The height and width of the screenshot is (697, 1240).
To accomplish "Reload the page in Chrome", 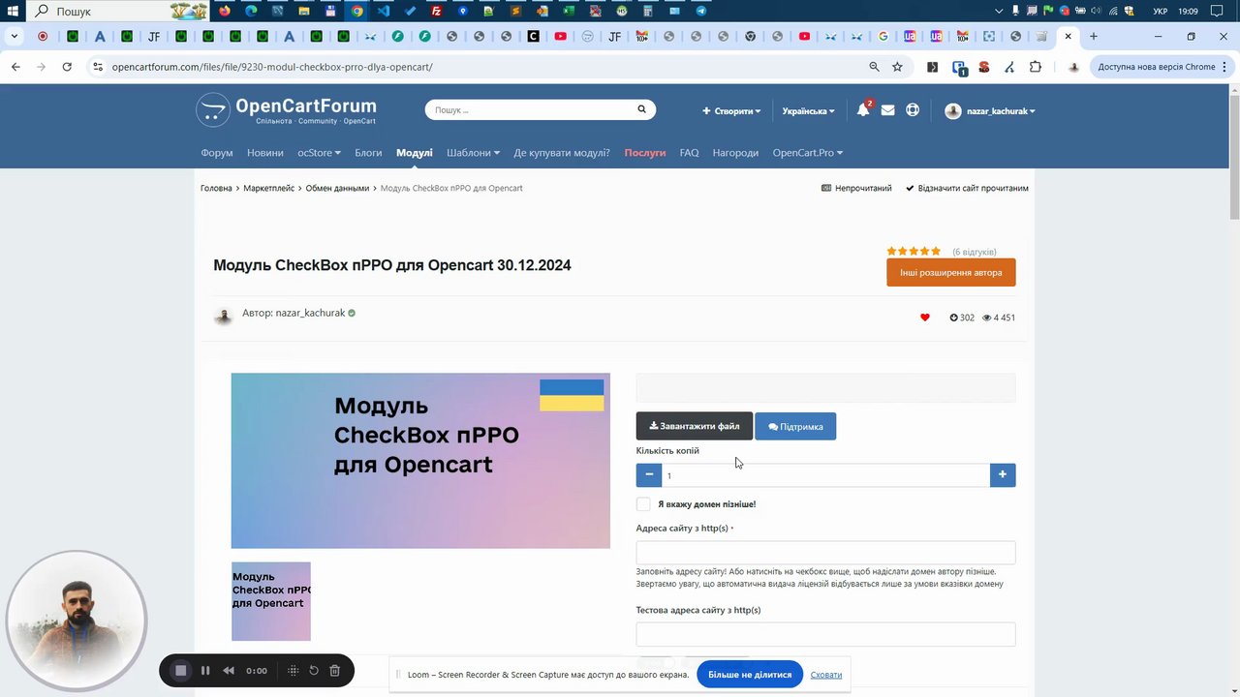I will [x=67, y=67].
